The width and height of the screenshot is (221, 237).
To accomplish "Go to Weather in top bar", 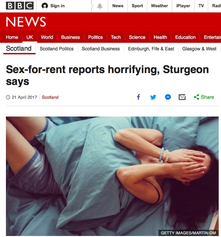I will click(159, 6).
